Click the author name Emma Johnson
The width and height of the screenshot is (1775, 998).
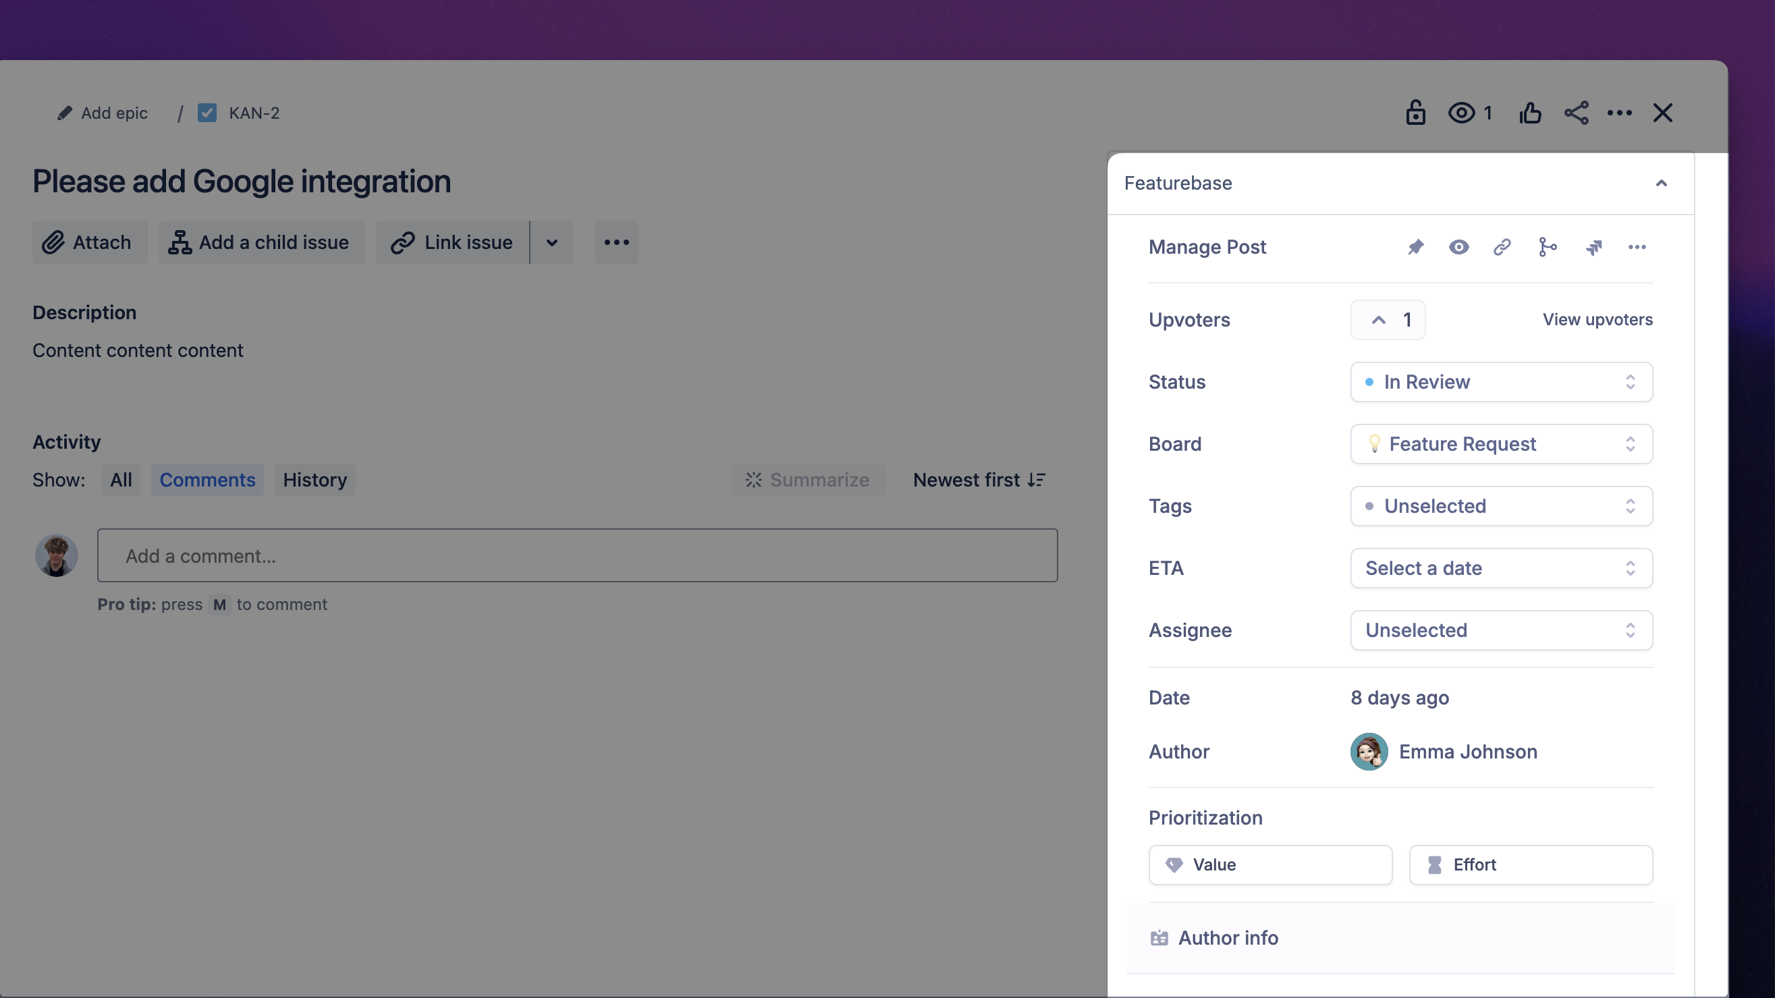(1468, 752)
